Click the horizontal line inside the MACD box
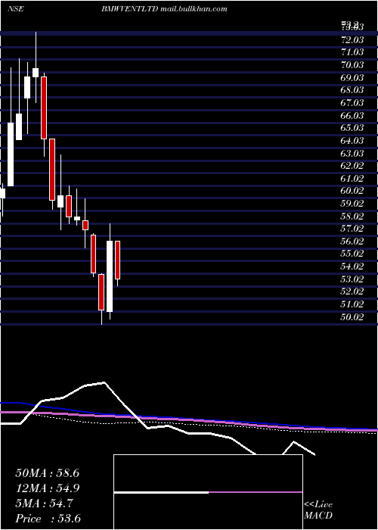 coord(208,492)
